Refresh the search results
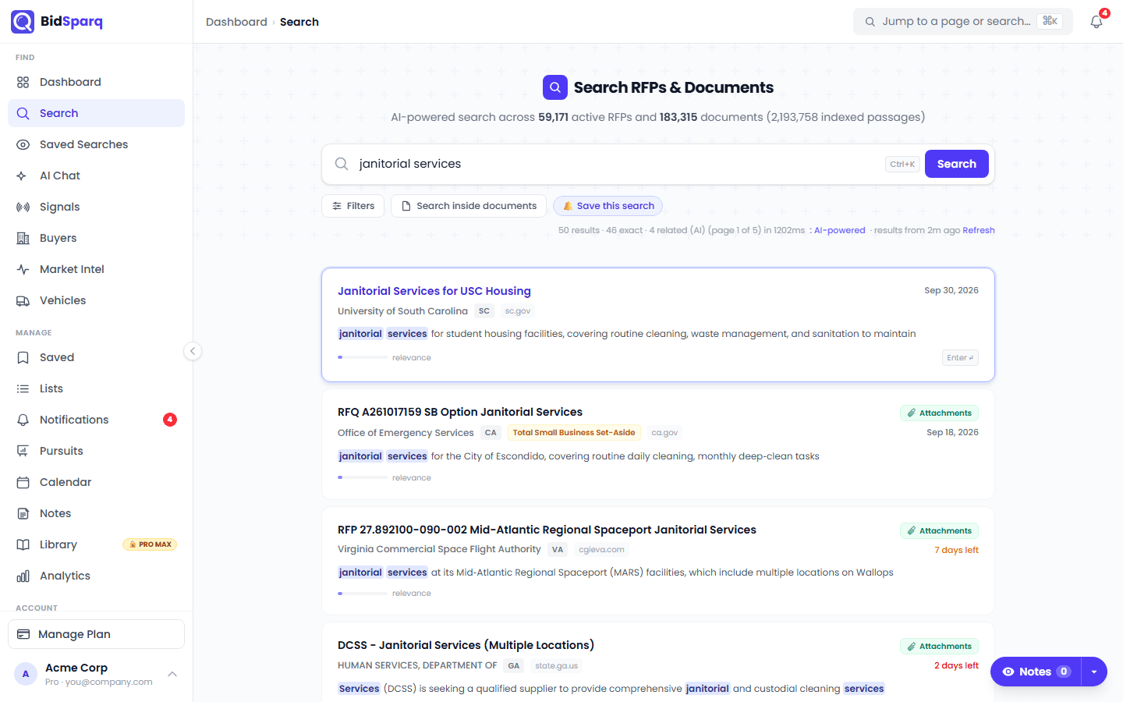The height and width of the screenshot is (702, 1123). (979, 230)
